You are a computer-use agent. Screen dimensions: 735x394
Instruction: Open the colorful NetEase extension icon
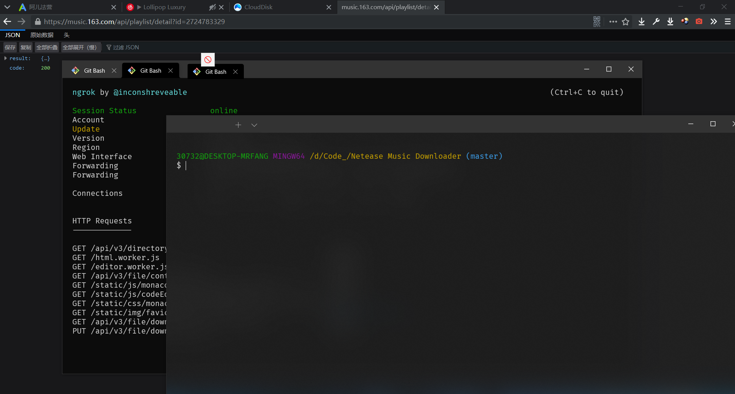coord(685,21)
